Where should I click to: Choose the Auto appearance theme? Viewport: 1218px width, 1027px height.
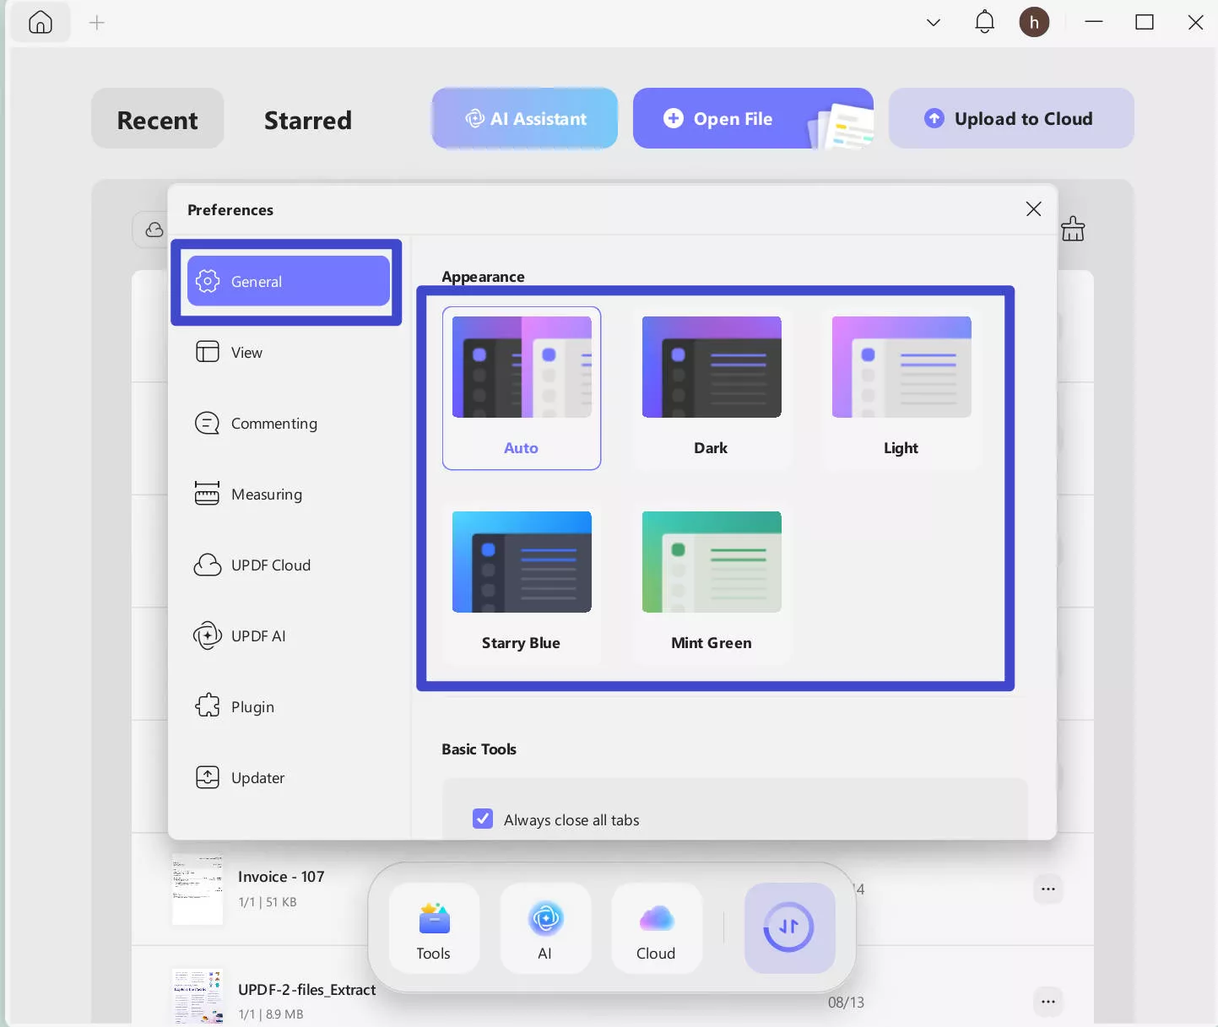point(522,387)
